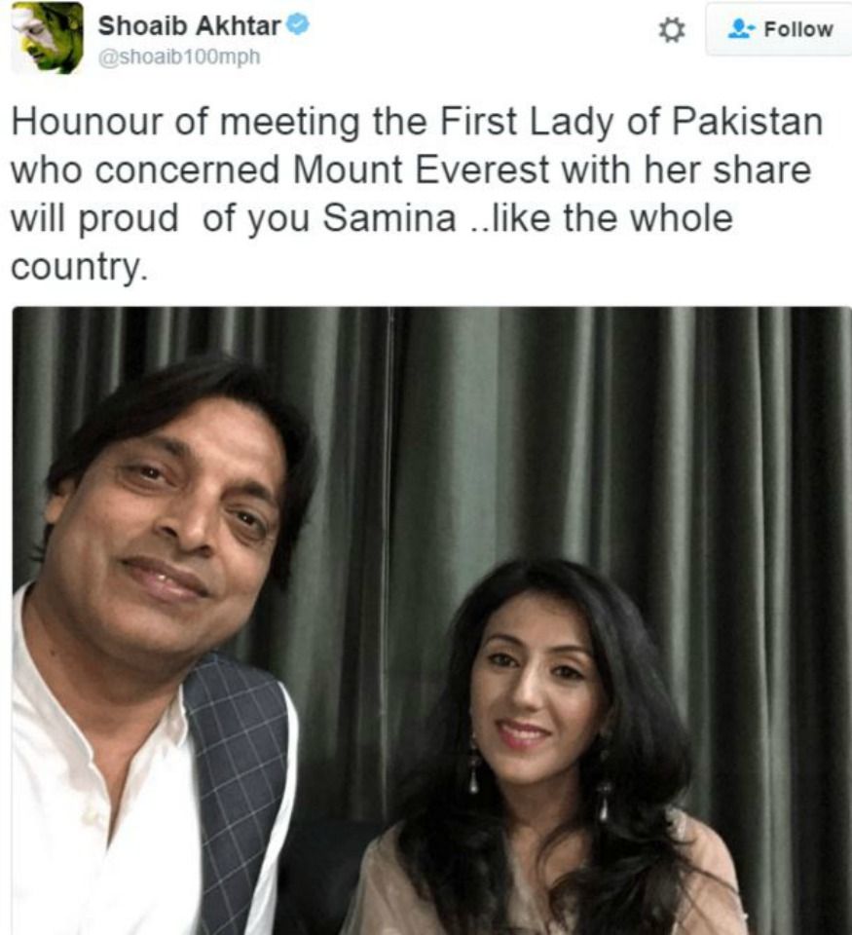This screenshot has width=852, height=935.
Task: Click the person-plus icon inside Follow button
Action: (741, 28)
